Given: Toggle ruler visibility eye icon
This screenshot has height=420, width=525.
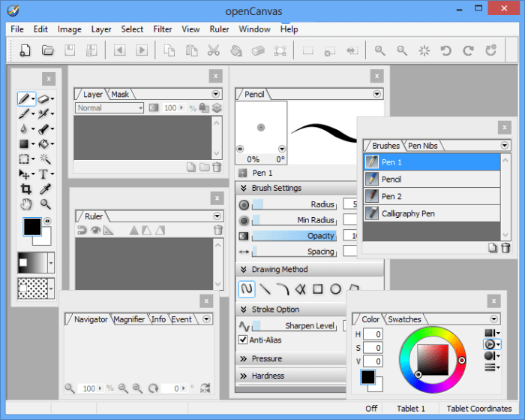Looking at the screenshot, I should [x=95, y=230].
